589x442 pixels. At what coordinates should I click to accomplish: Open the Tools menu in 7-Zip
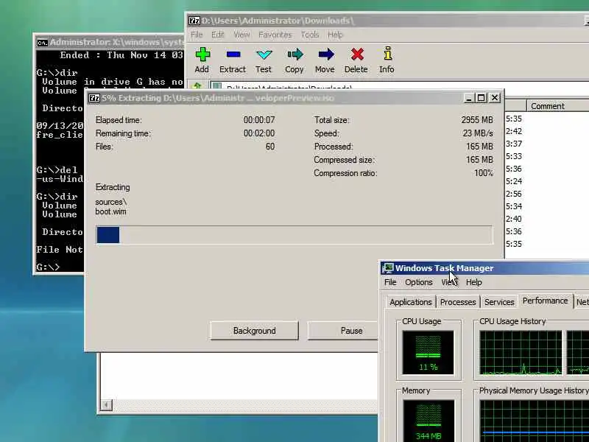tap(310, 35)
